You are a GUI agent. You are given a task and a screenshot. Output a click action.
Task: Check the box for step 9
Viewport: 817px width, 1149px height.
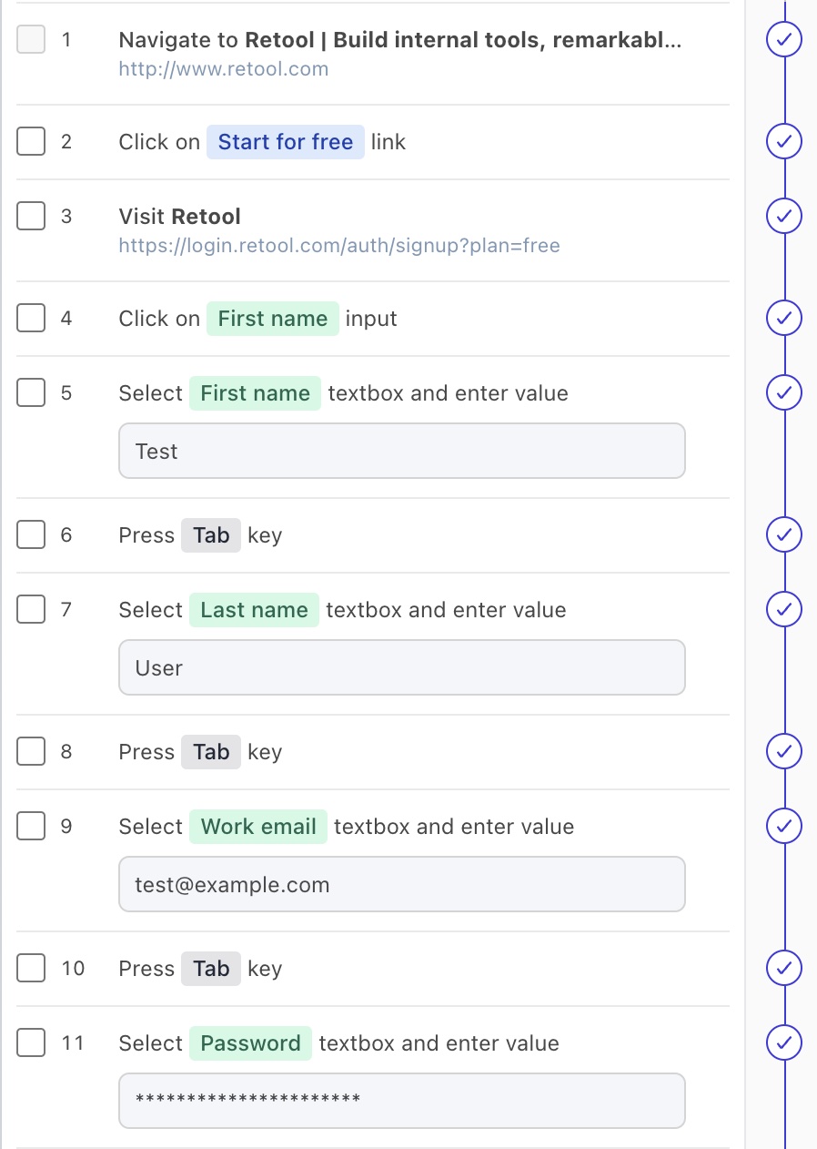31,827
